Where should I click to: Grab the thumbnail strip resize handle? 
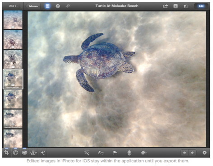coord(21,6)
